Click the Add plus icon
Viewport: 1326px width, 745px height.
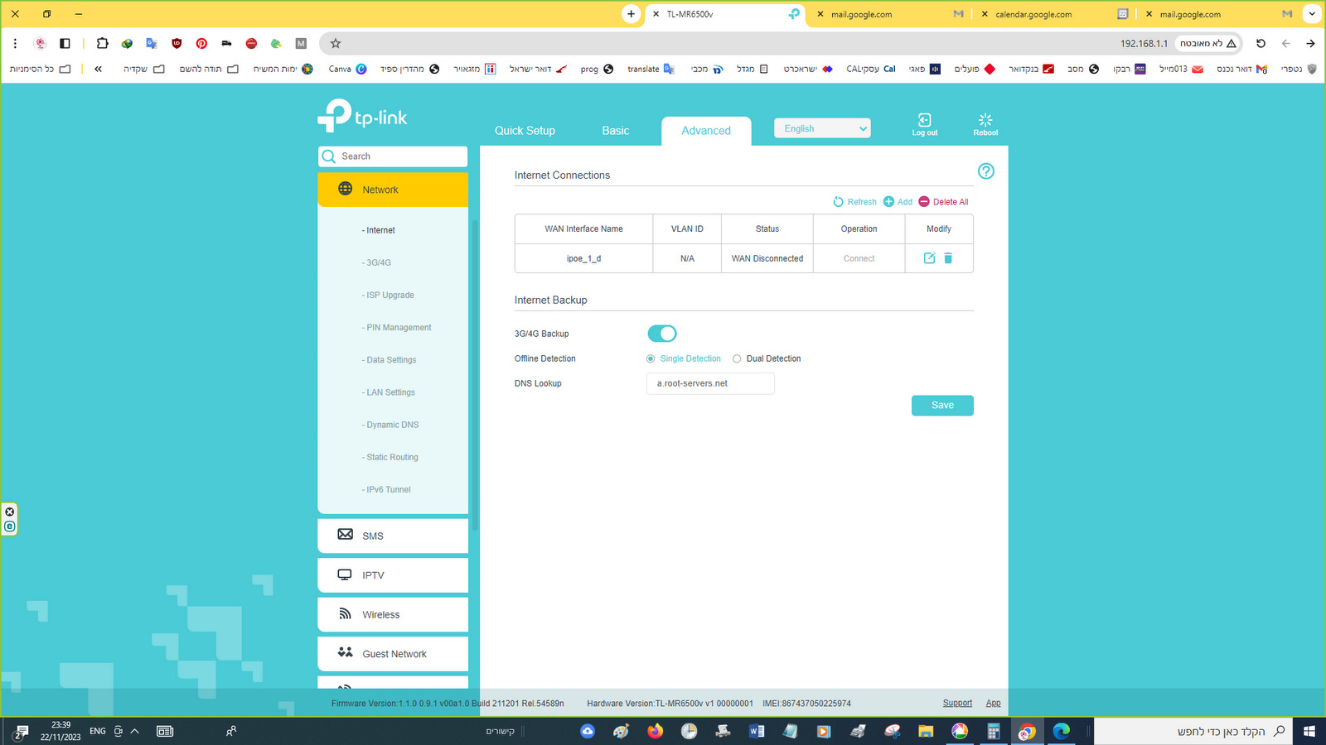click(888, 202)
